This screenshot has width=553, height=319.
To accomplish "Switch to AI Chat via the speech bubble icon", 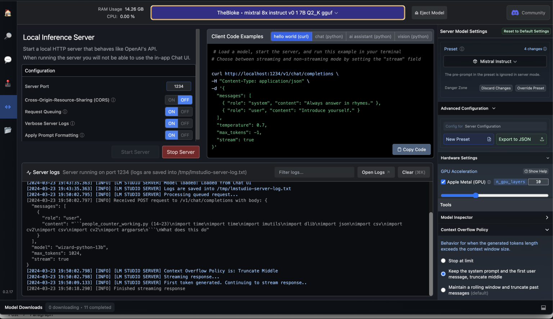I will tap(8, 59).
